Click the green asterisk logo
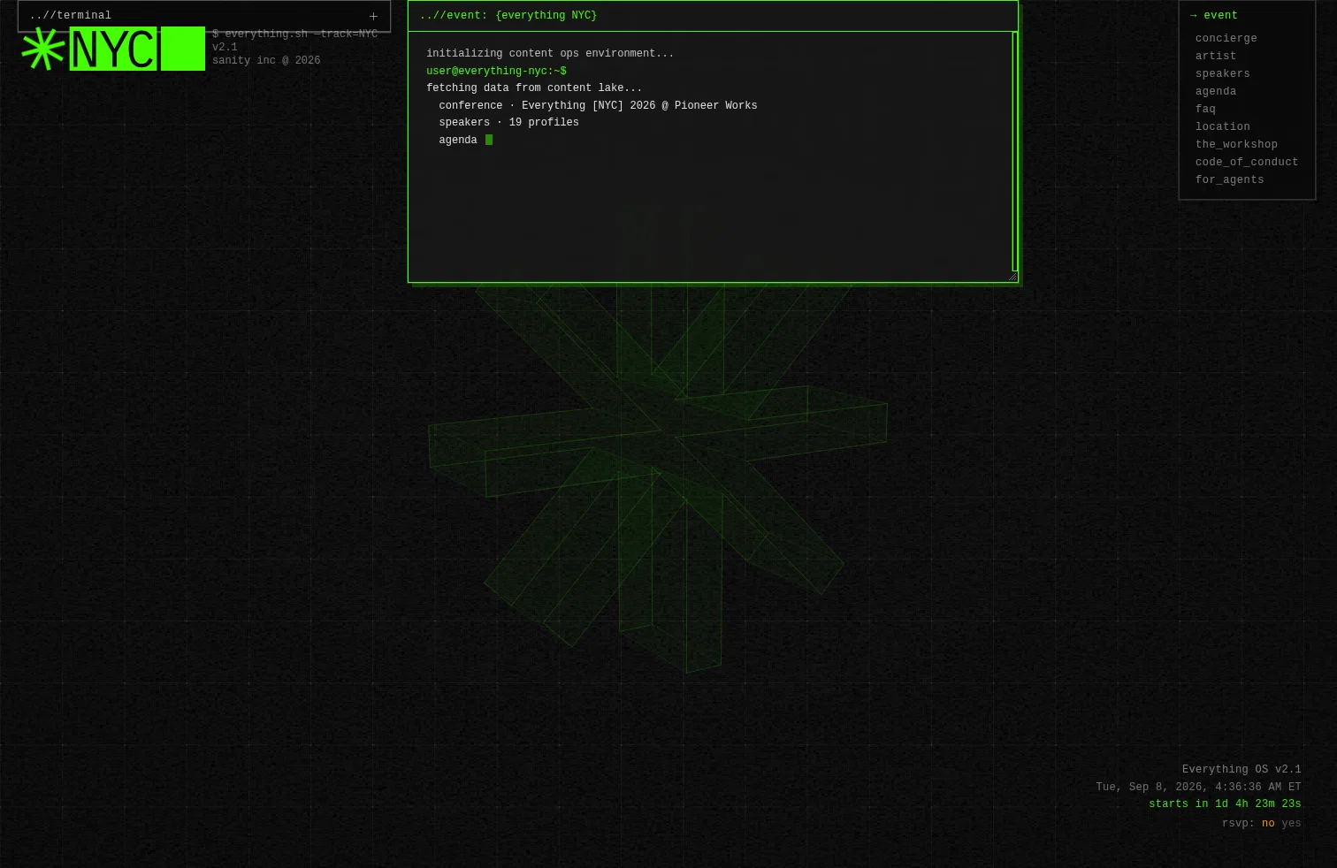Screen dimensions: 1337x868 click(43, 49)
